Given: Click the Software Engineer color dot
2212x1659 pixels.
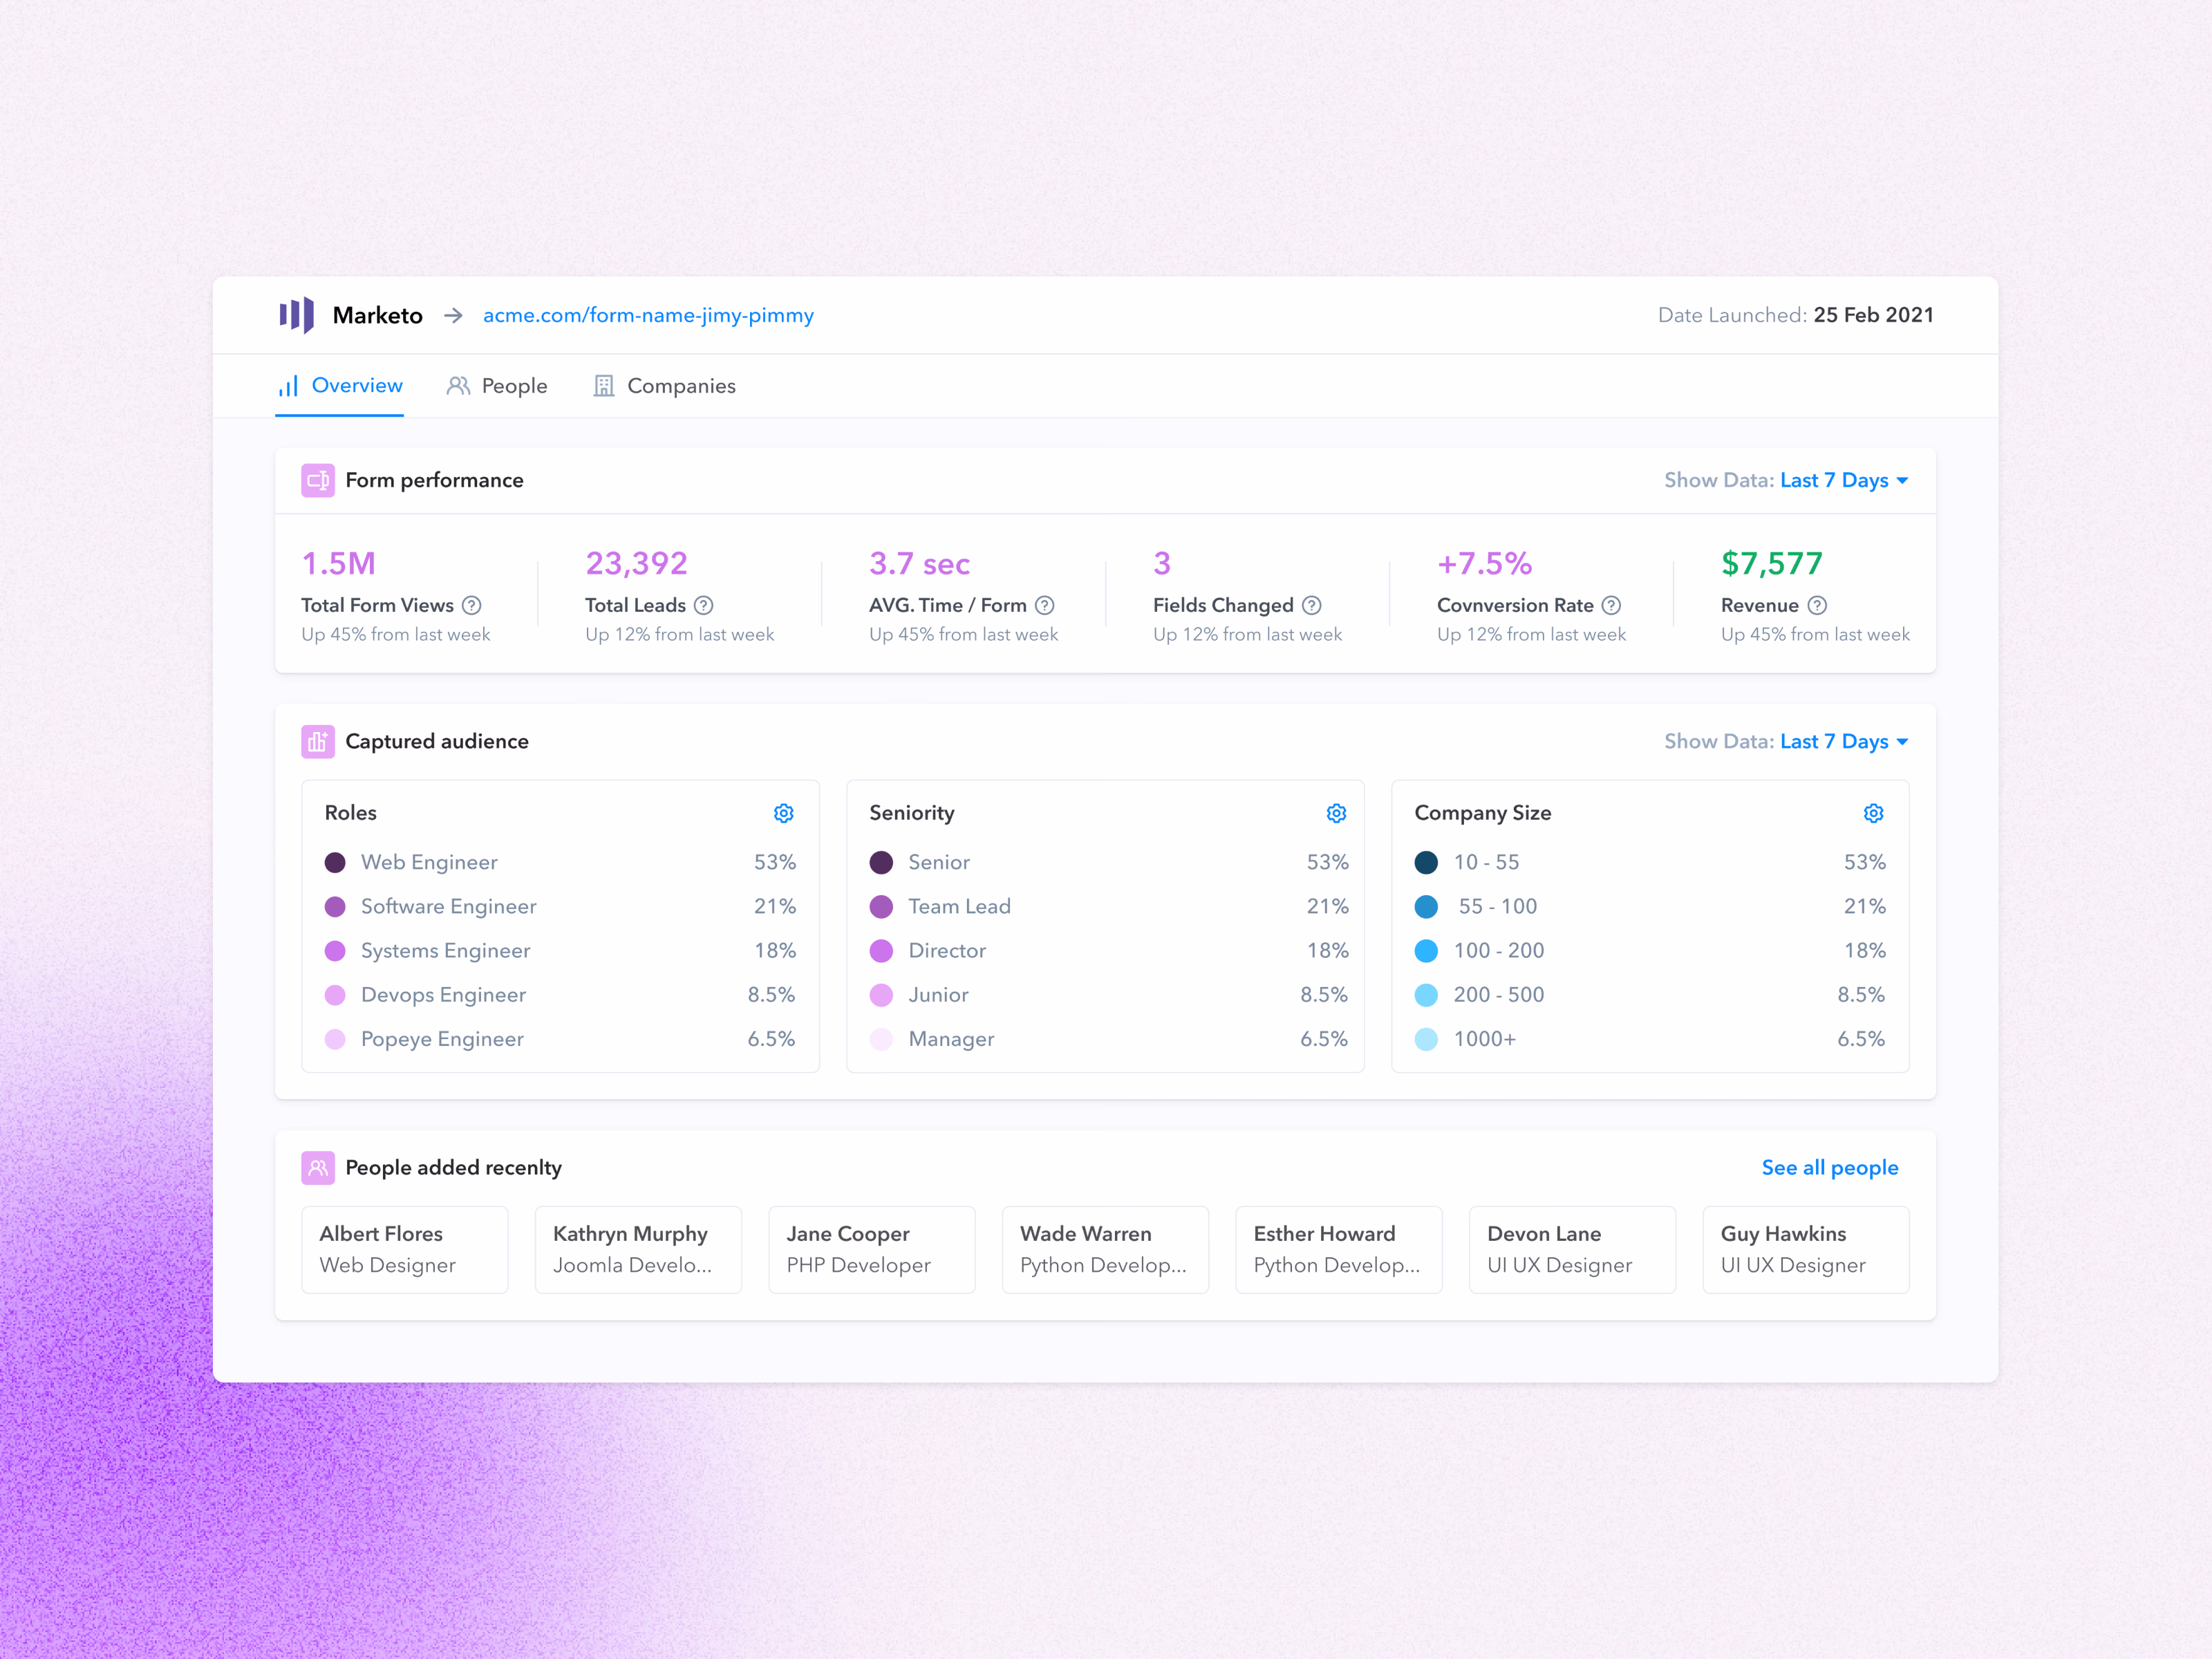Looking at the screenshot, I should pyautogui.click(x=335, y=906).
